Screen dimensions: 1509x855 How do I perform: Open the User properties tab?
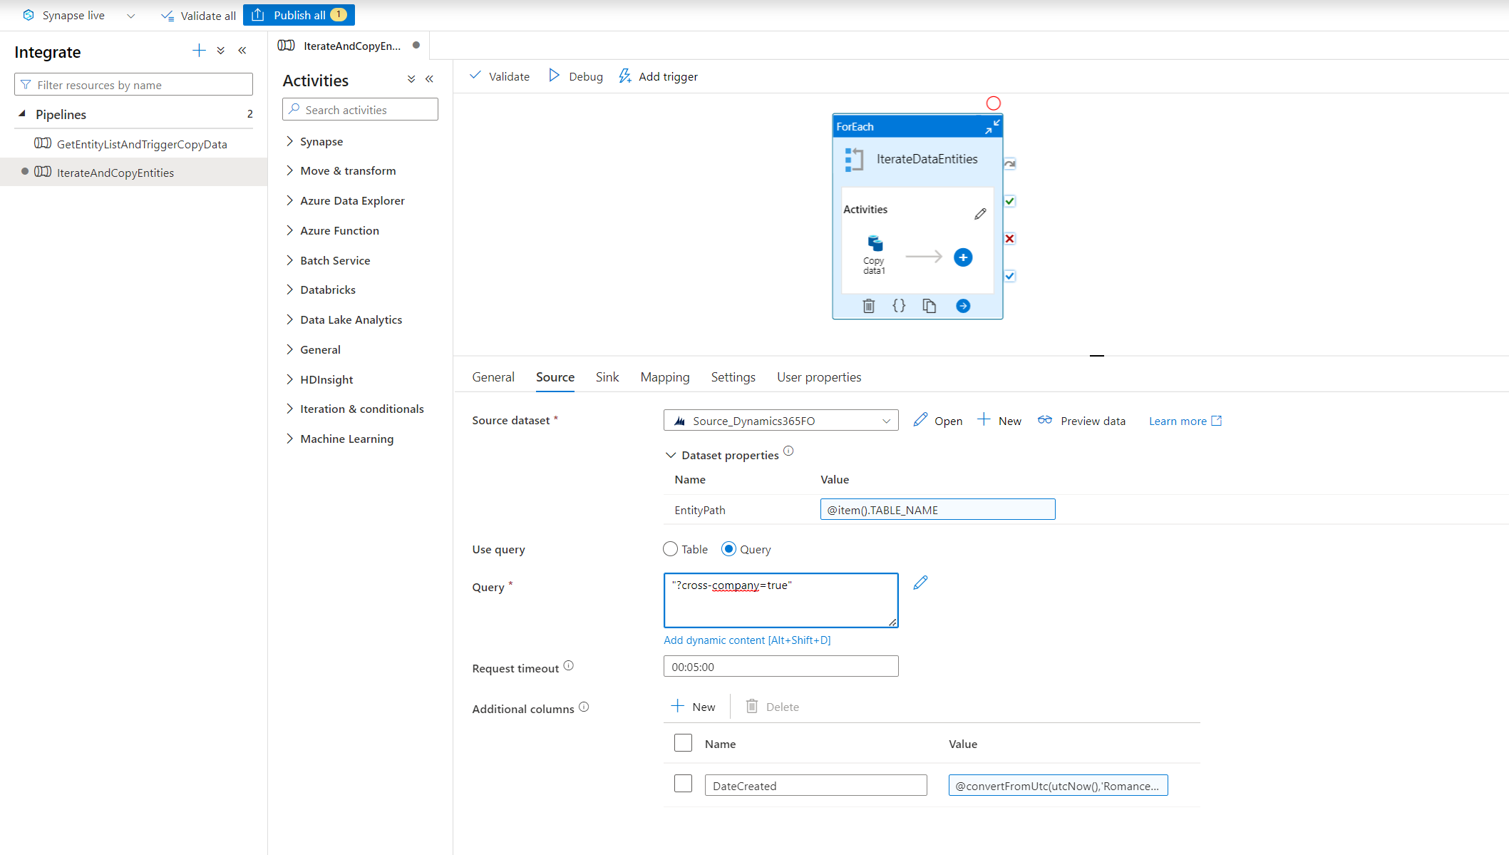(819, 377)
